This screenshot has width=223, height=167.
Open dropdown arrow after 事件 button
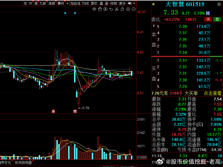tap(67, 3)
